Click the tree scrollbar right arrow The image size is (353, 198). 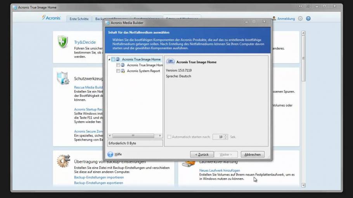160,136
